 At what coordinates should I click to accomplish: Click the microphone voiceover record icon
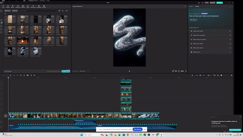tap(192, 75)
